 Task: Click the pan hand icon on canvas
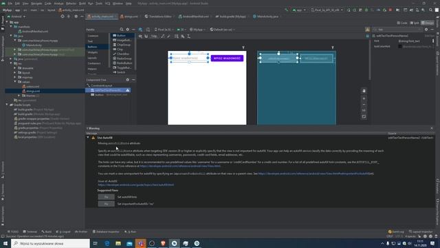[x=364, y=91]
